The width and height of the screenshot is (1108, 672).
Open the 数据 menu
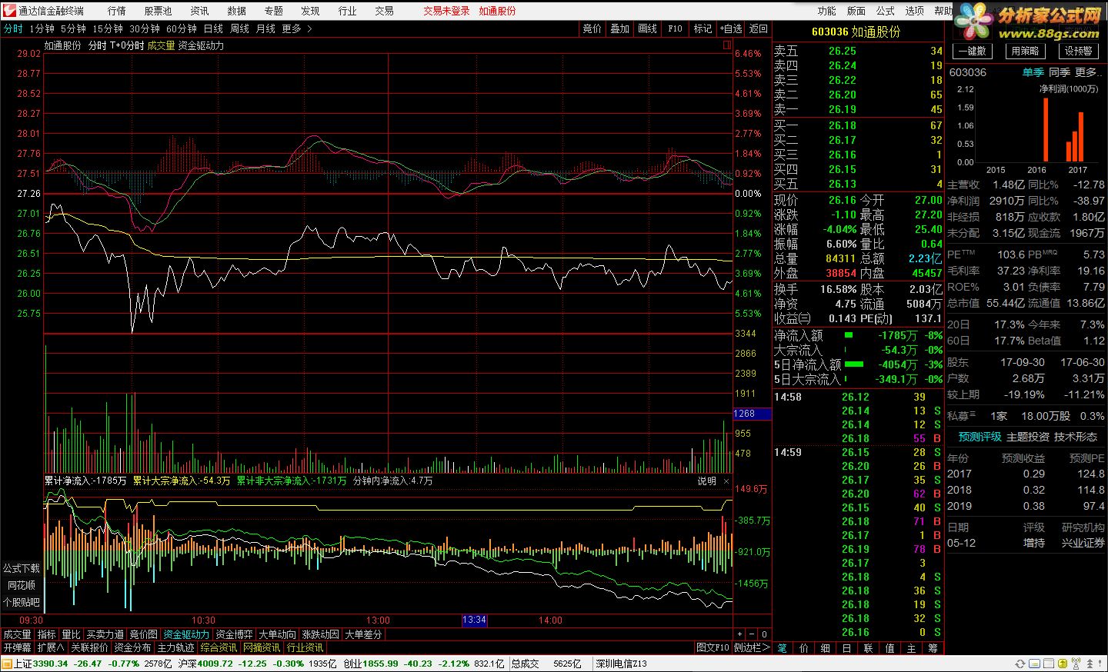(236, 11)
